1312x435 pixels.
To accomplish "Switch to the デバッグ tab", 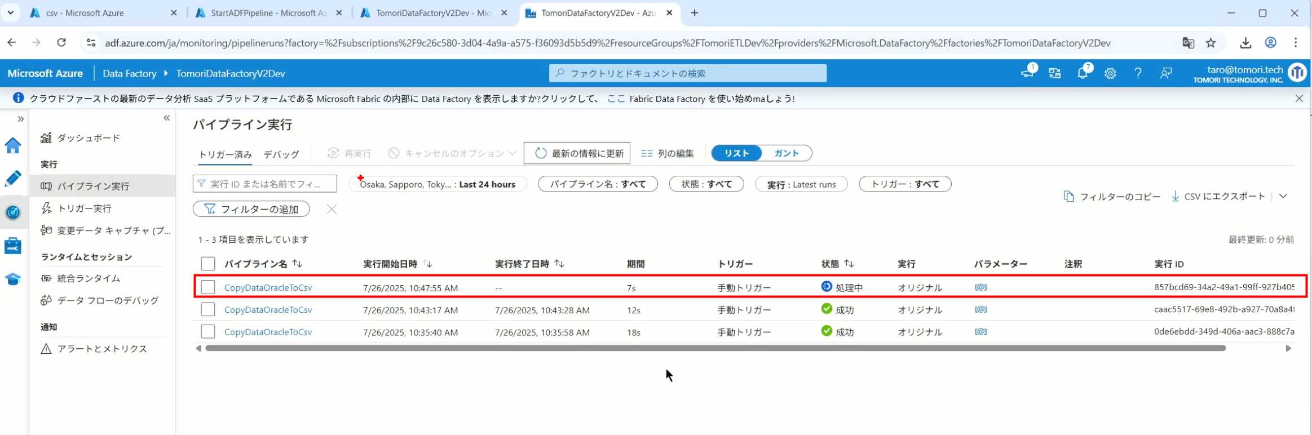I will click(x=281, y=154).
